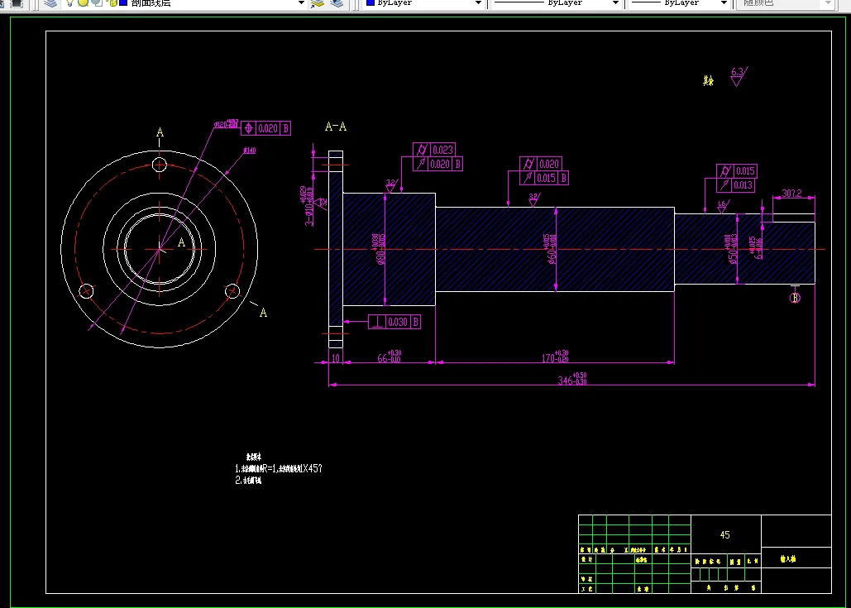The image size is (851, 608).
Task: Select the ø60 diameter dimension
Action: tap(550, 249)
